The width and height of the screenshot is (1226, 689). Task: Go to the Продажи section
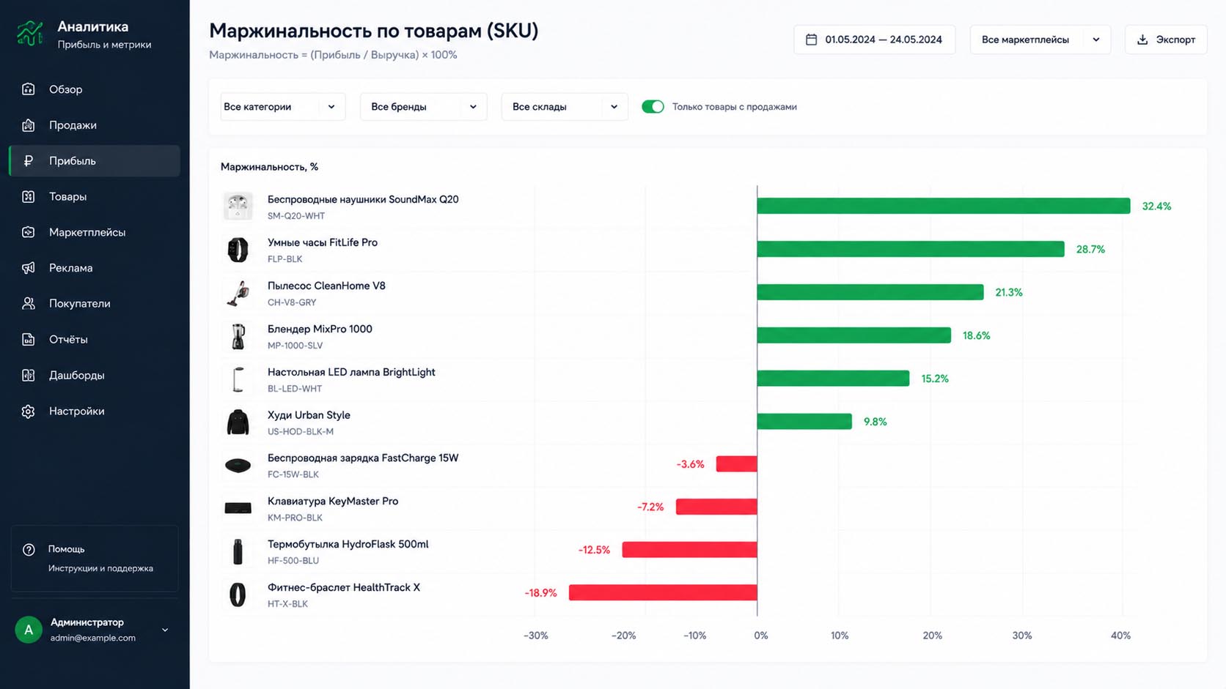(x=95, y=125)
